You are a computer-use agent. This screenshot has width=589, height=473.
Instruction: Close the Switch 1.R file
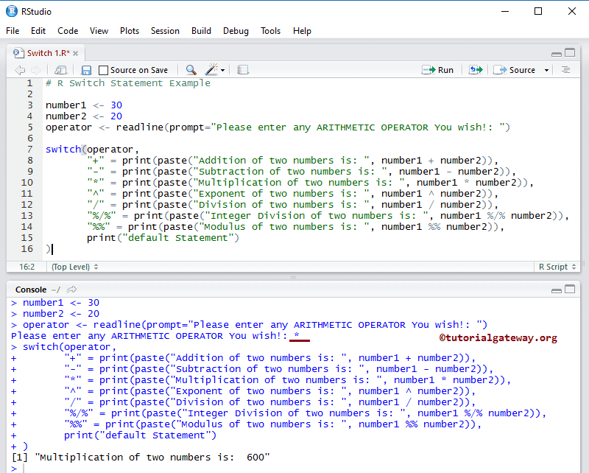click(x=76, y=52)
